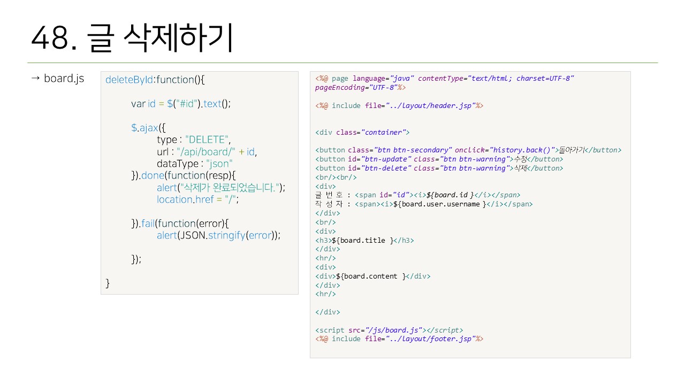Click the slide title '48. 글 삭제하기'
Viewport: 685px width, 385px height.
[x=132, y=38]
